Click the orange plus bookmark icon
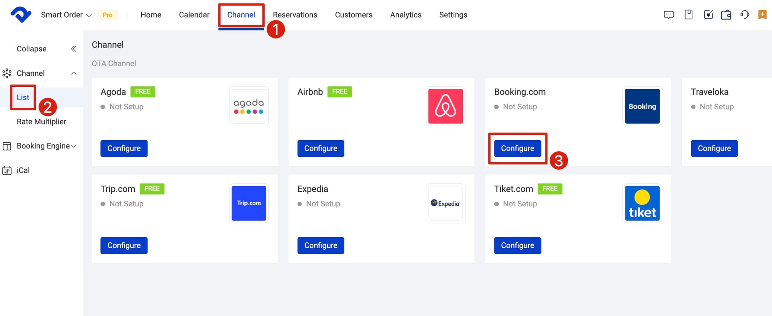772x316 pixels. point(762,15)
